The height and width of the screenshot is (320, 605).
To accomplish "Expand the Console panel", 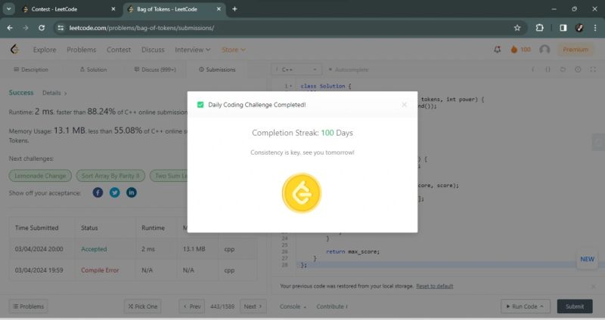I will coord(293,306).
